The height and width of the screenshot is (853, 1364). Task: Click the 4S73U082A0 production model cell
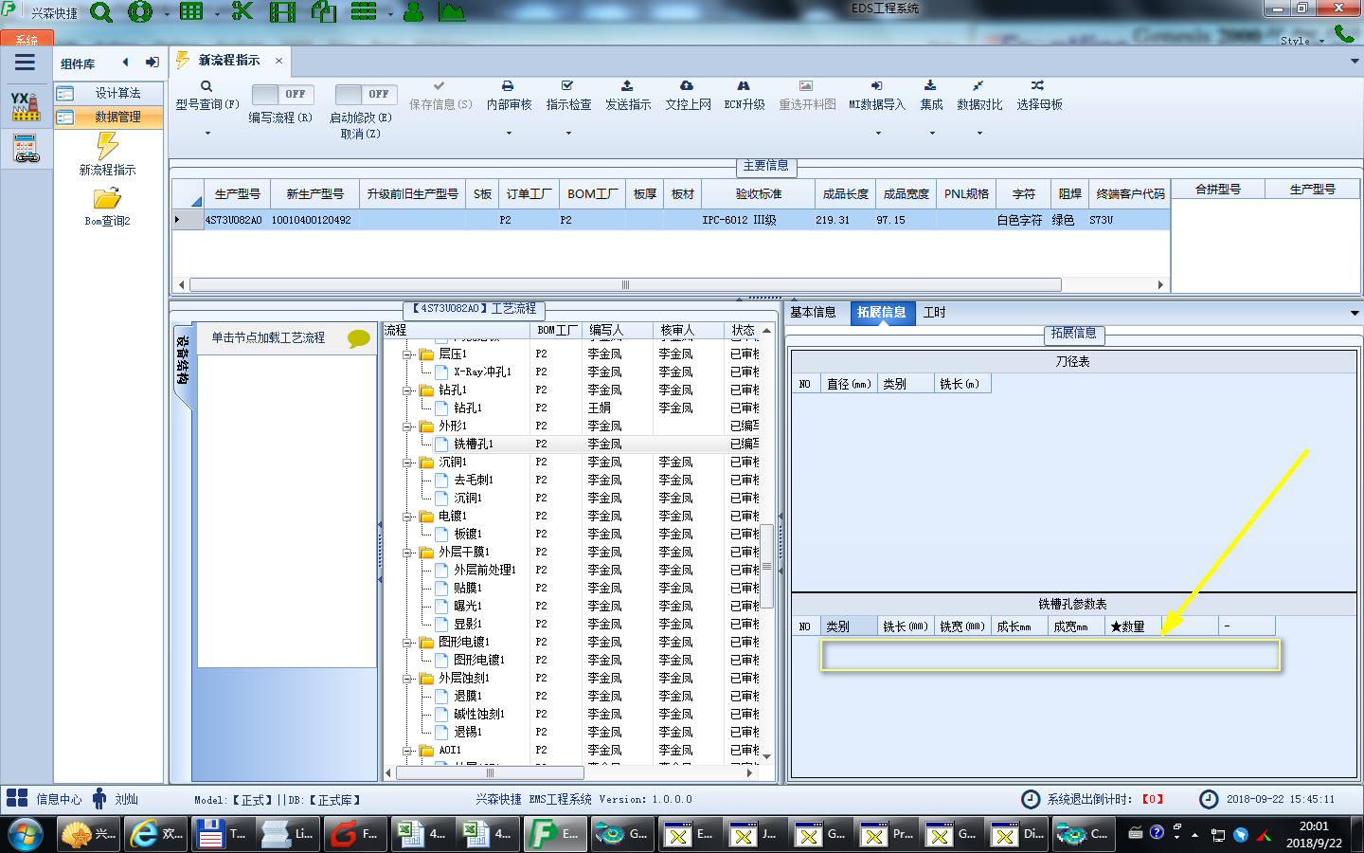click(234, 220)
